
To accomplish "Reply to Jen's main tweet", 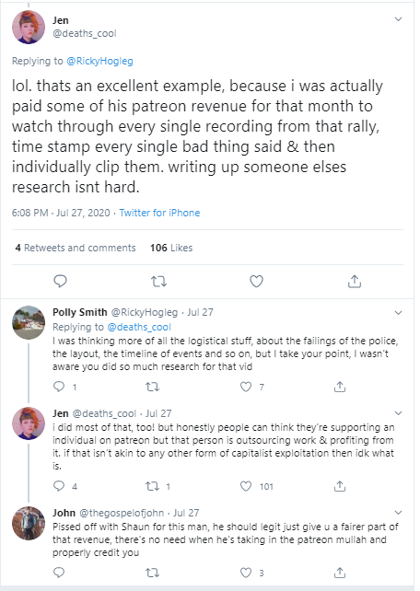I will [x=60, y=281].
